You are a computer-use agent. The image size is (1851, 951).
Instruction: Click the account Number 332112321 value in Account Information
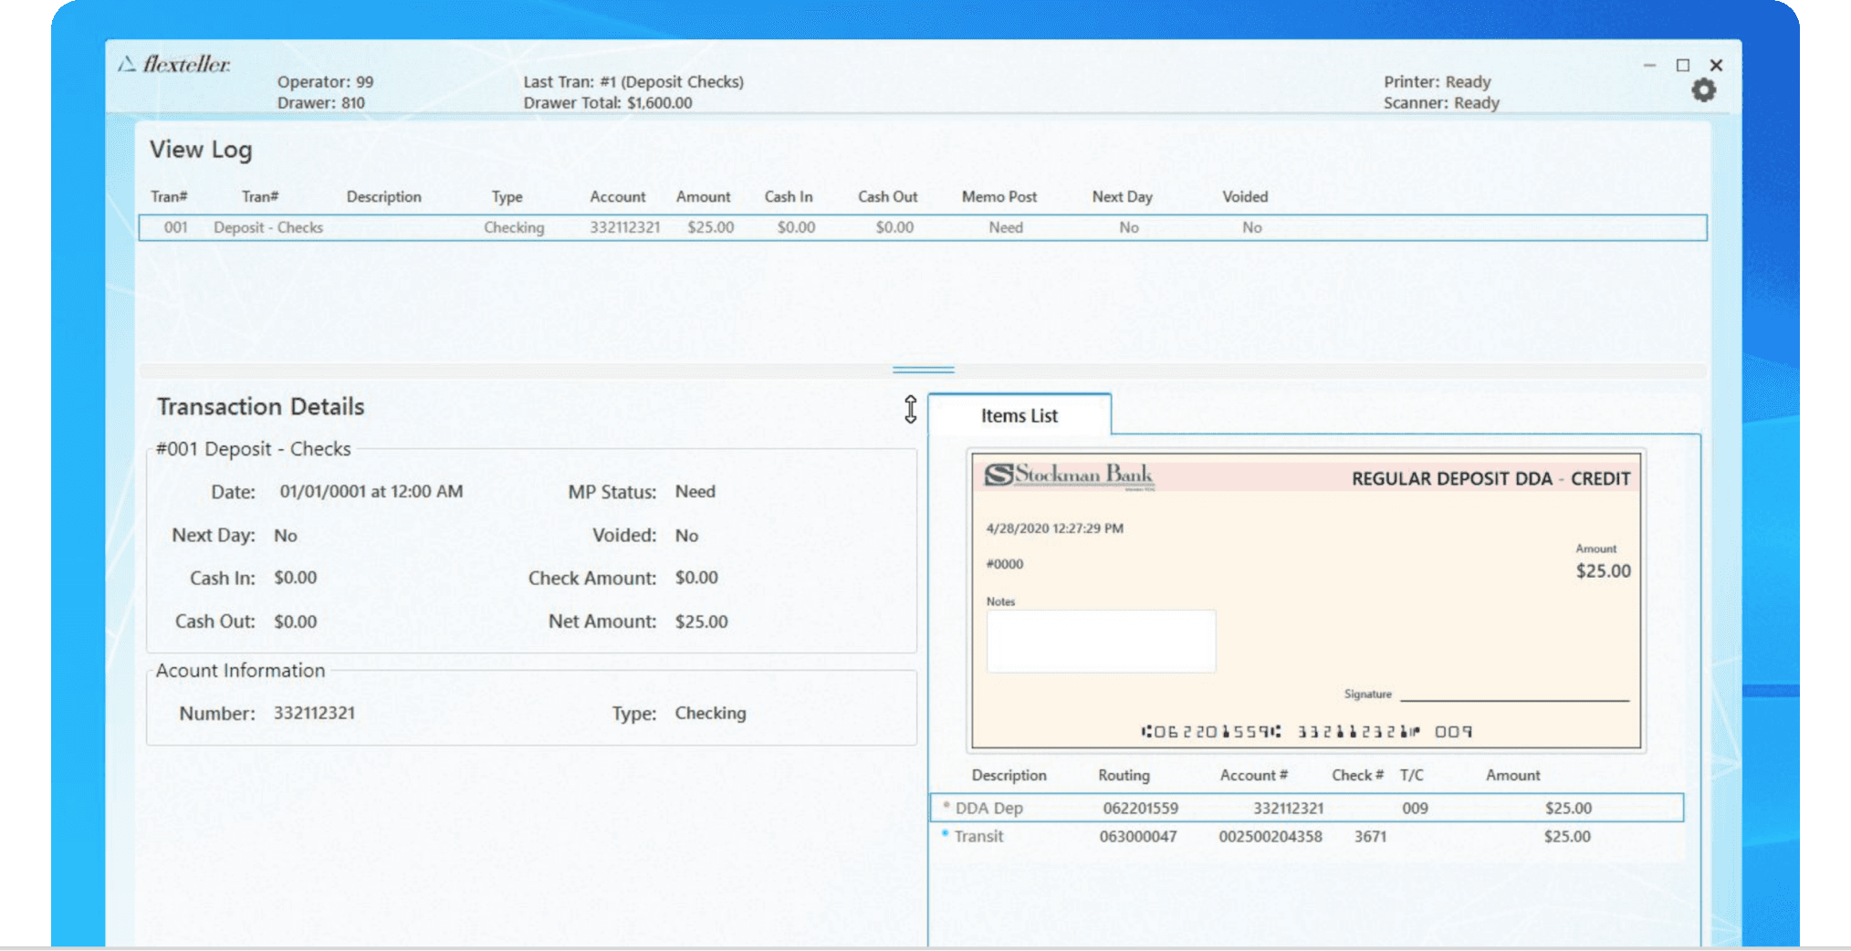coord(314,713)
